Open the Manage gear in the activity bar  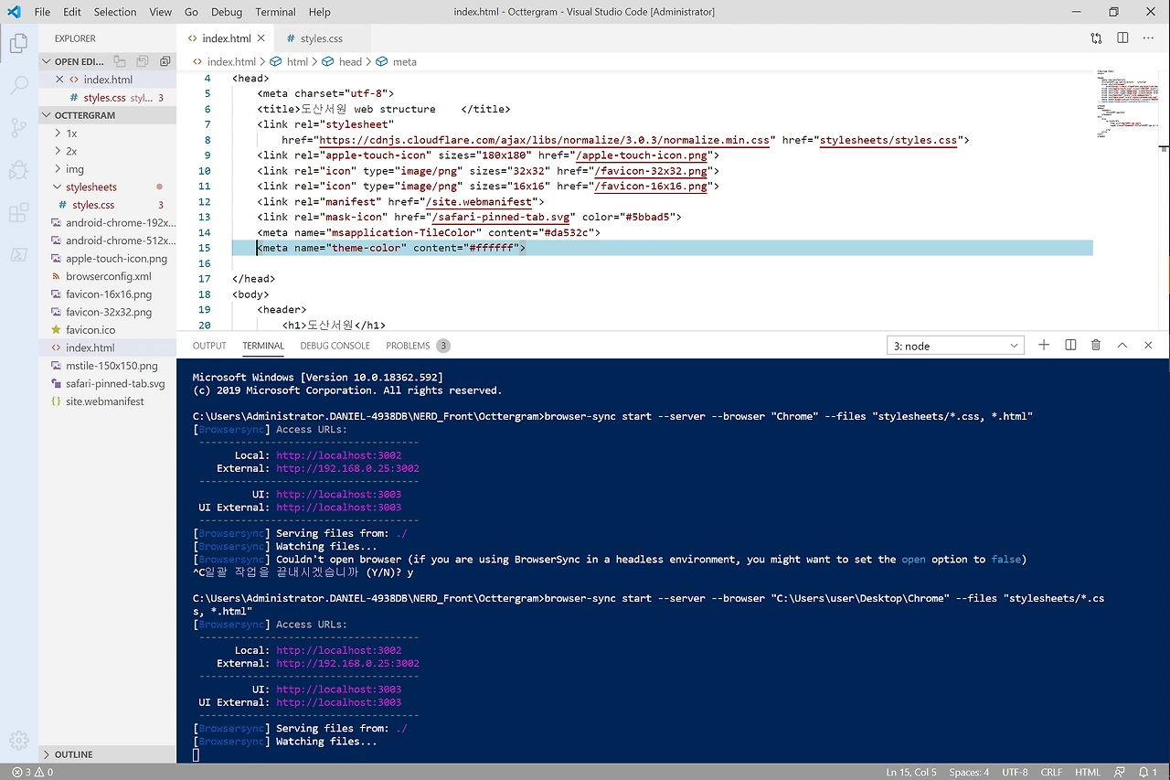(x=18, y=740)
